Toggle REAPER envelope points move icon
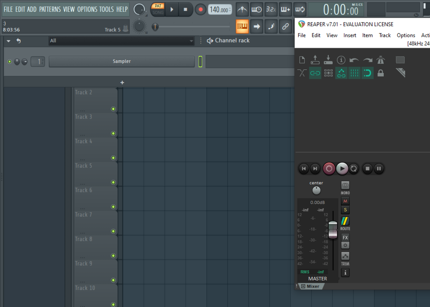 pyautogui.click(x=341, y=73)
